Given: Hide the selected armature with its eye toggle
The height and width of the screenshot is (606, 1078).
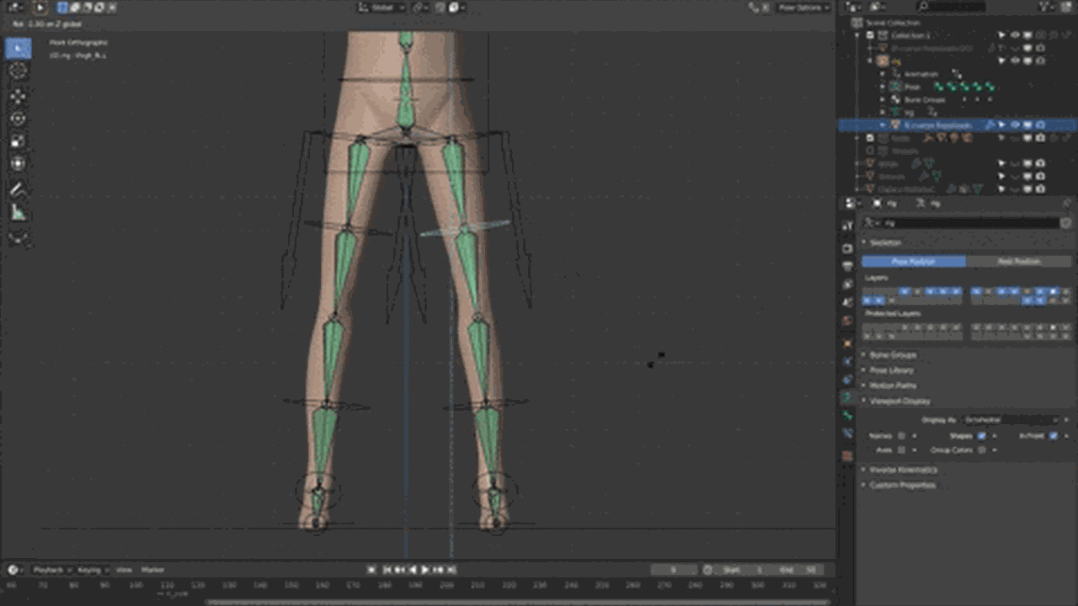Looking at the screenshot, I should 1015,125.
